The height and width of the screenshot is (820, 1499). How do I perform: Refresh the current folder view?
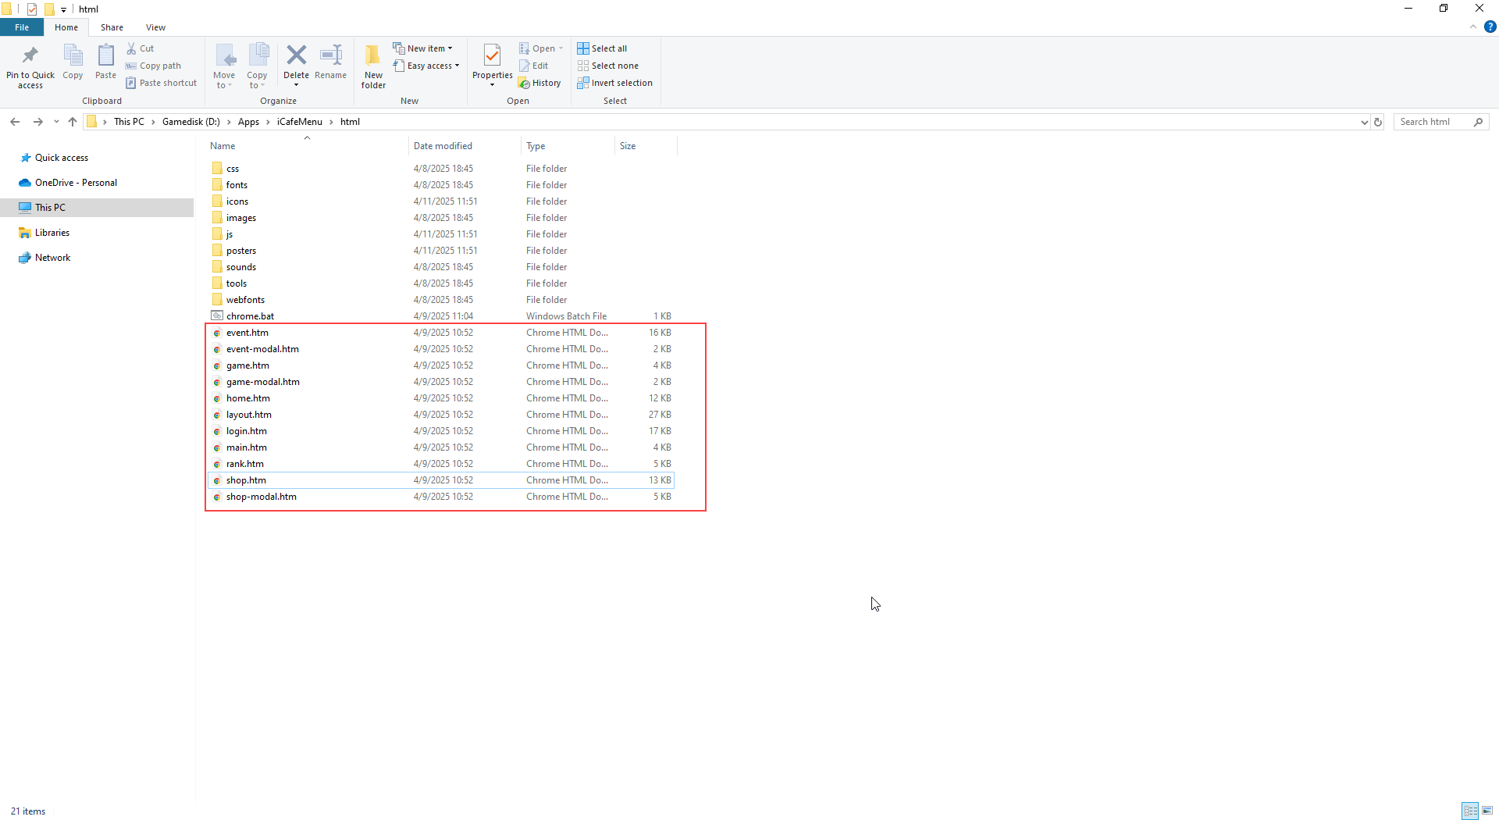pyautogui.click(x=1378, y=122)
